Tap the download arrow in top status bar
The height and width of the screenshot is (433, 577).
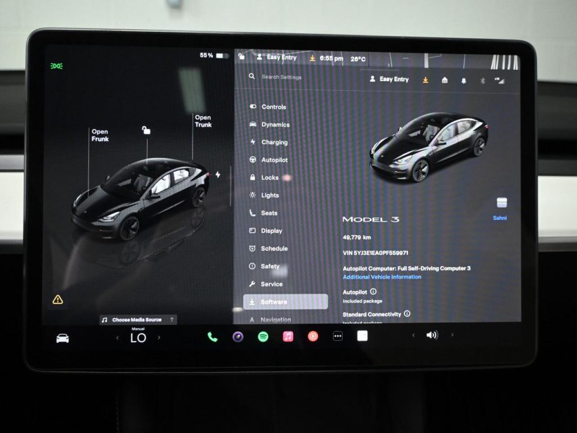312,58
